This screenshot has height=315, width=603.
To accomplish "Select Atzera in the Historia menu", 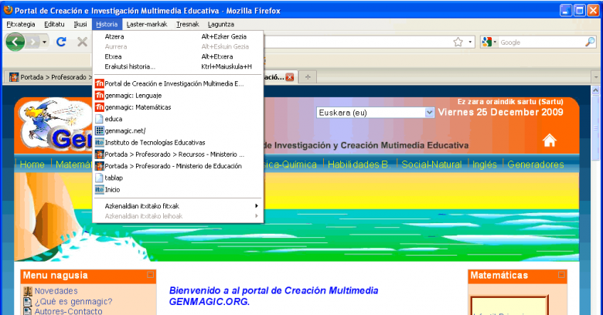I will pyautogui.click(x=178, y=36).
